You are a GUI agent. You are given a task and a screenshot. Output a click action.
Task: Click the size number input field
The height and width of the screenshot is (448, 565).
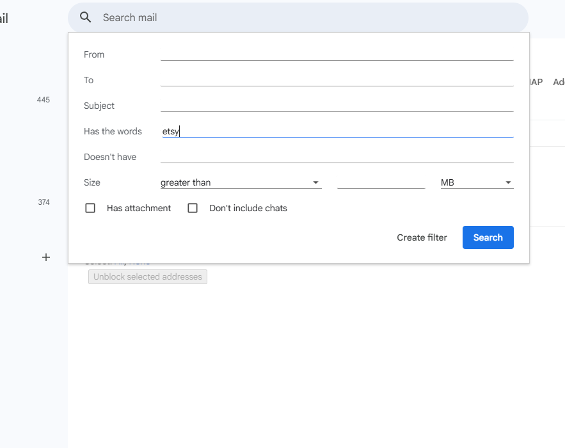coord(381,182)
